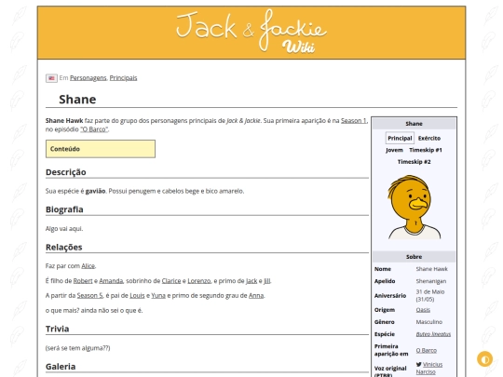Viewport: 503px width, 377px height.
Task: Click the "31 de Maio (31/05)" birthday value
Action: click(x=430, y=296)
